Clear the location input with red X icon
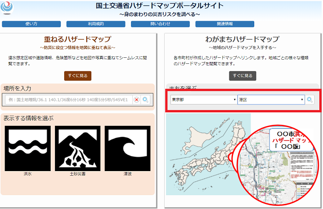 [137, 100]
